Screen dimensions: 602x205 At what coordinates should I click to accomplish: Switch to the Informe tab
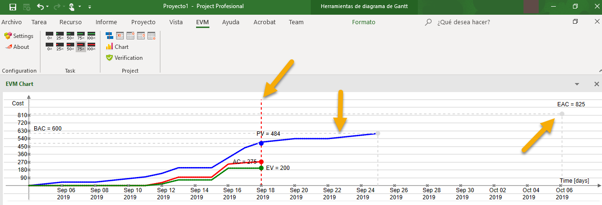pos(106,22)
